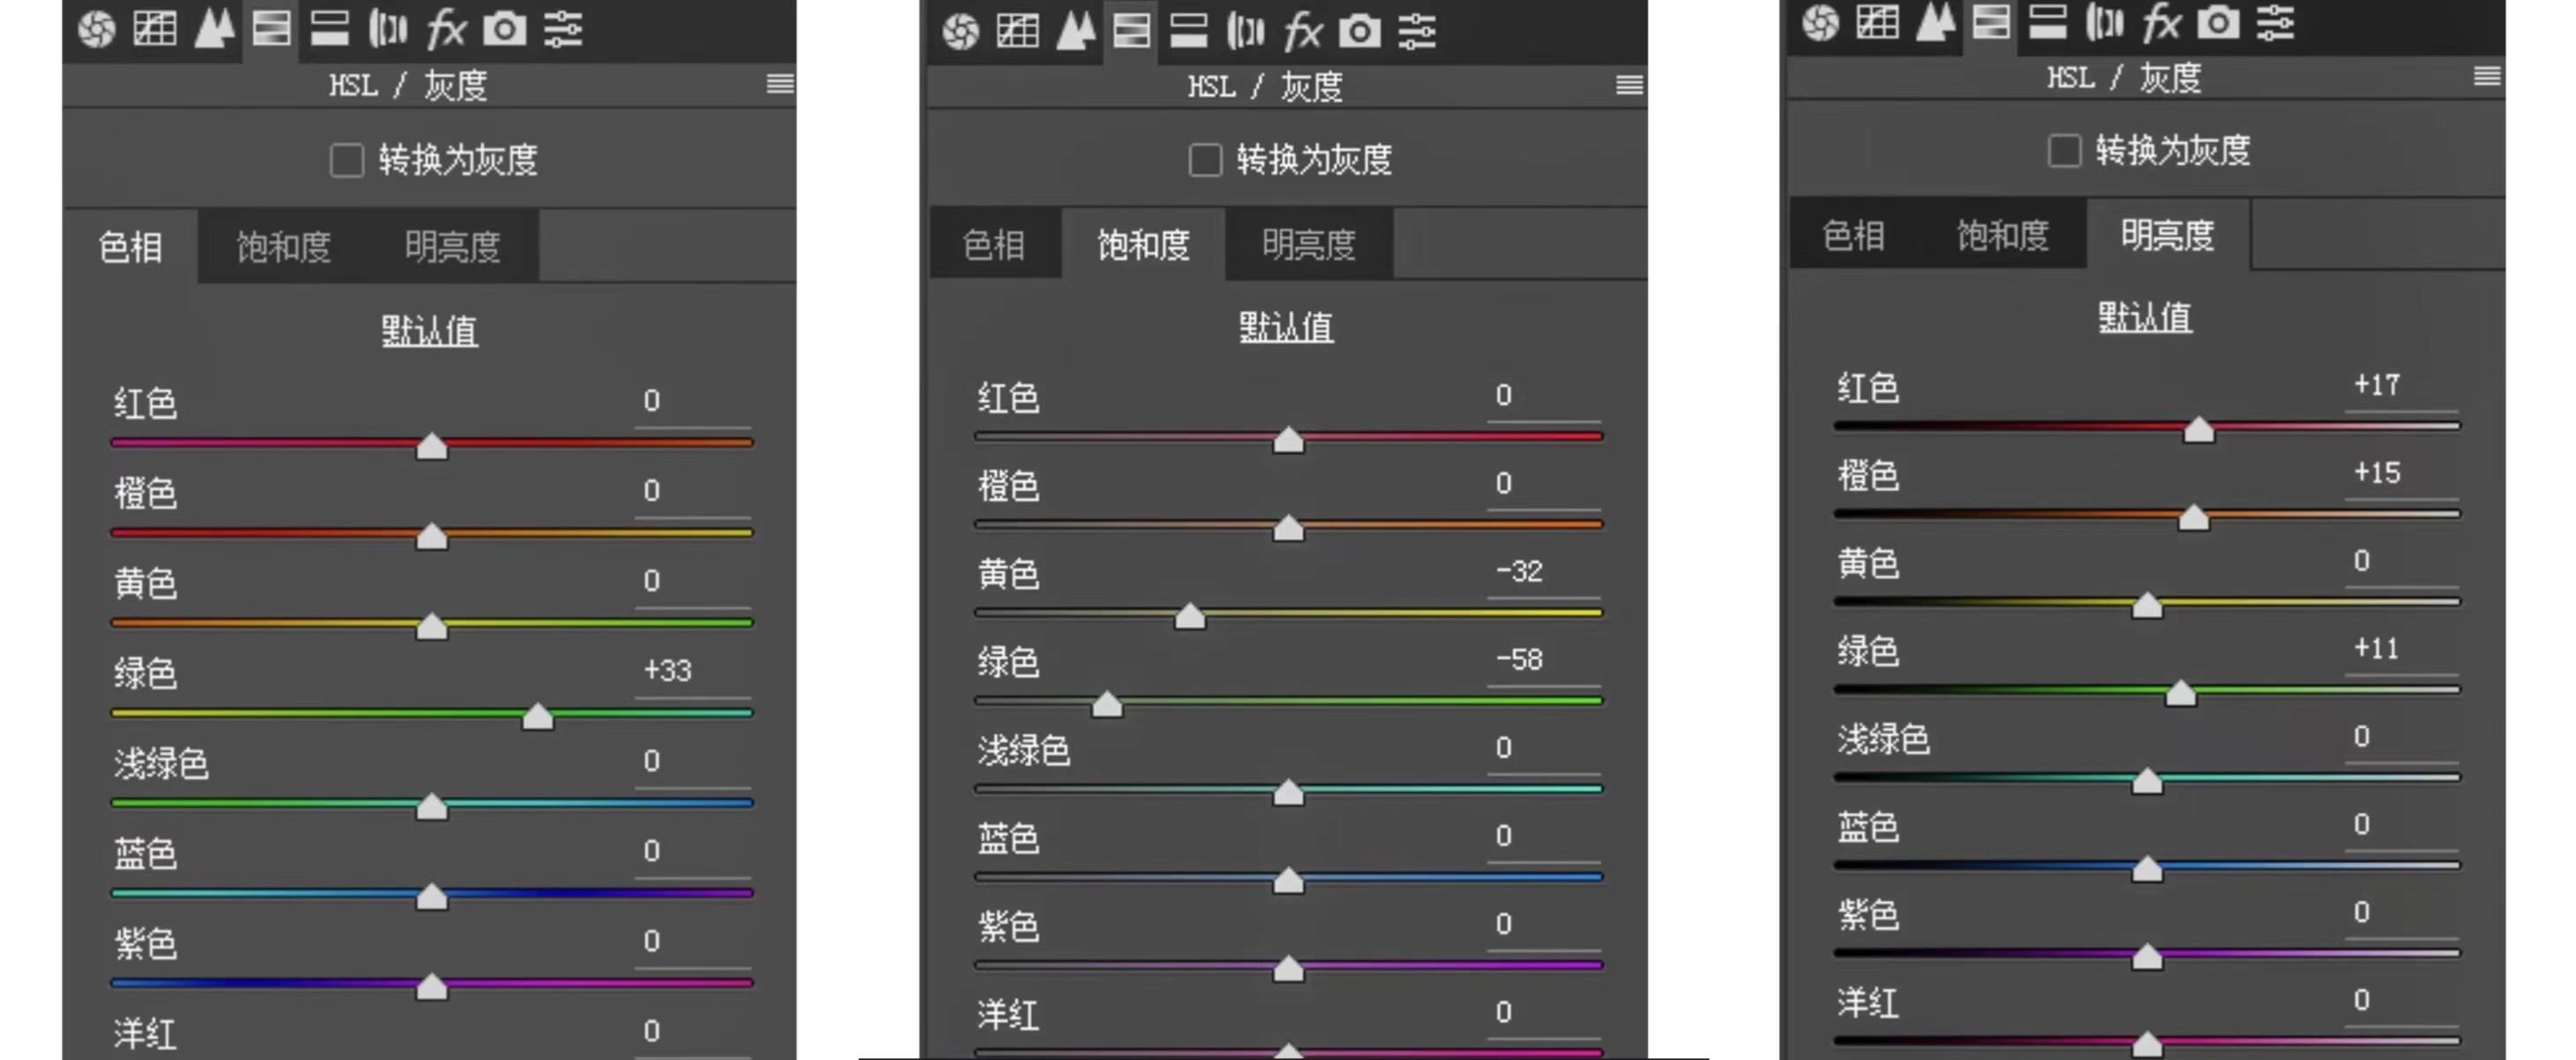Select HSL/Grayscale icon in left panel
The height and width of the screenshot is (1060, 2576).
point(271,28)
